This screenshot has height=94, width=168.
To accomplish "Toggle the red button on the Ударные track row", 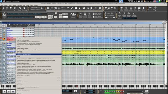I will (x=24, y=31).
